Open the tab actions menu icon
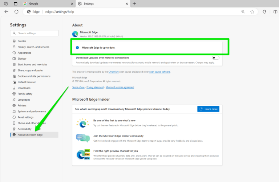 [x=16, y=4]
